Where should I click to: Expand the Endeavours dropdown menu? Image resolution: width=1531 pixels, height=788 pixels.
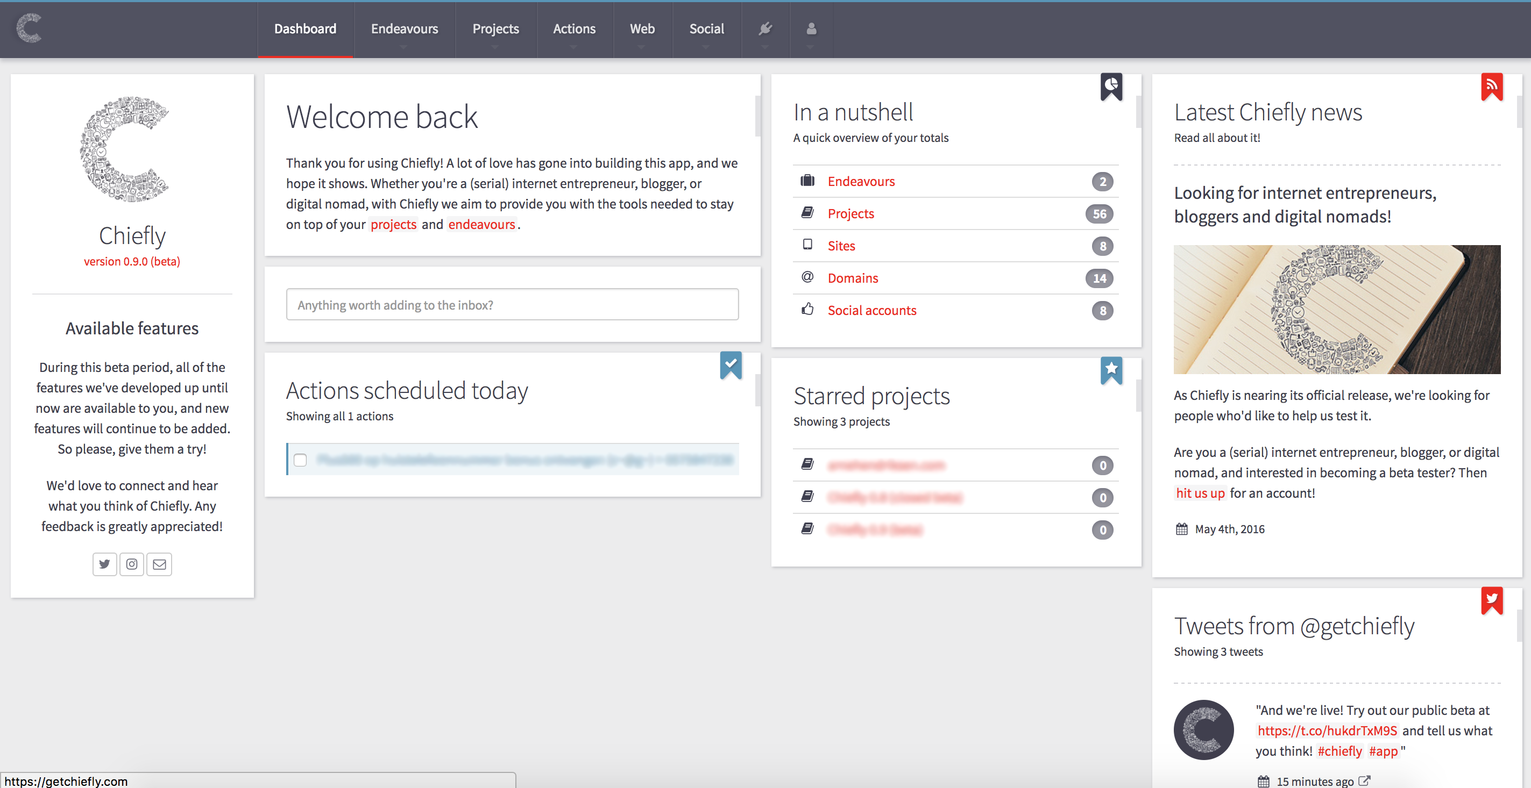pyautogui.click(x=404, y=28)
